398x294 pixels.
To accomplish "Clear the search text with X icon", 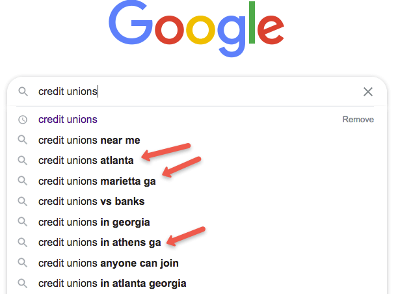I will click(368, 92).
